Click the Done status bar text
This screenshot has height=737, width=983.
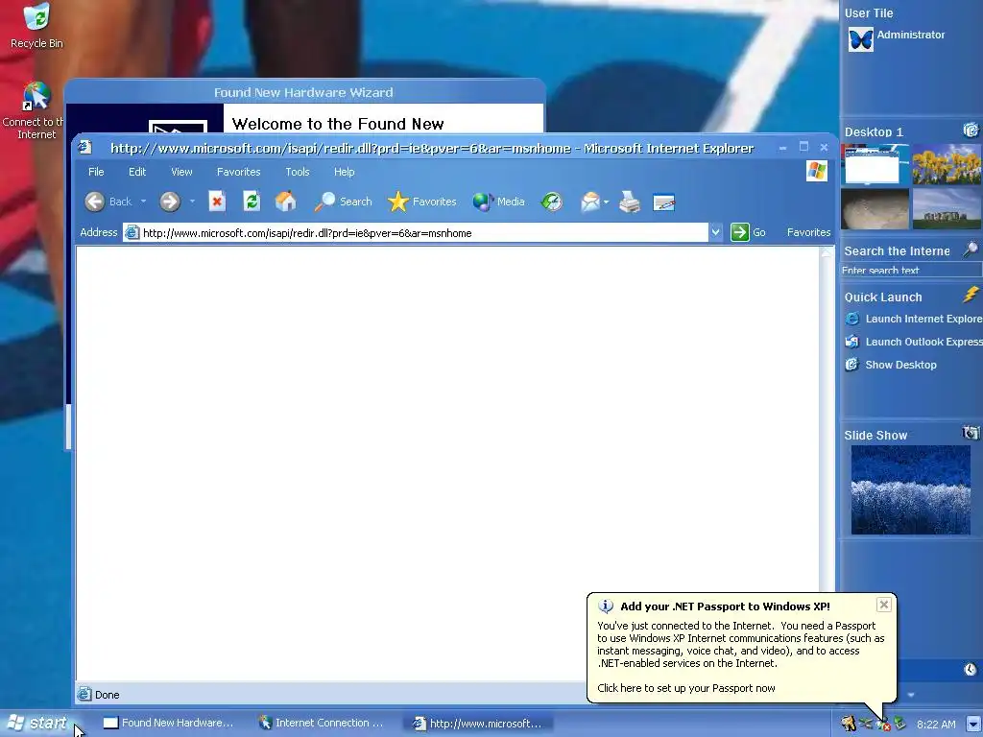coord(108,695)
